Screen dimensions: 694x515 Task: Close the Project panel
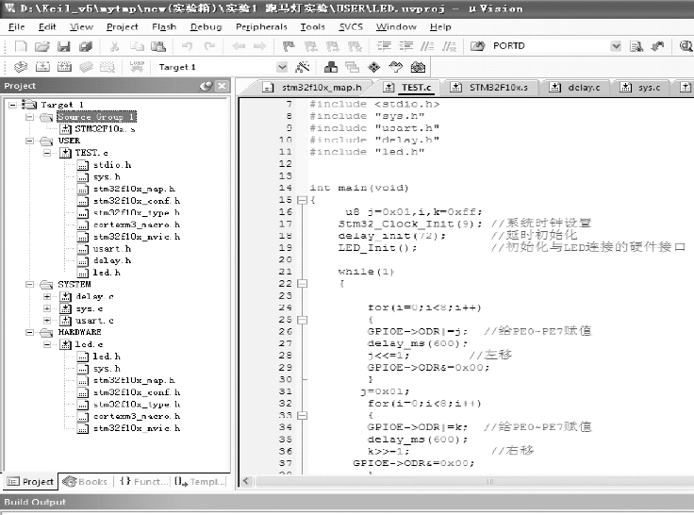222,86
